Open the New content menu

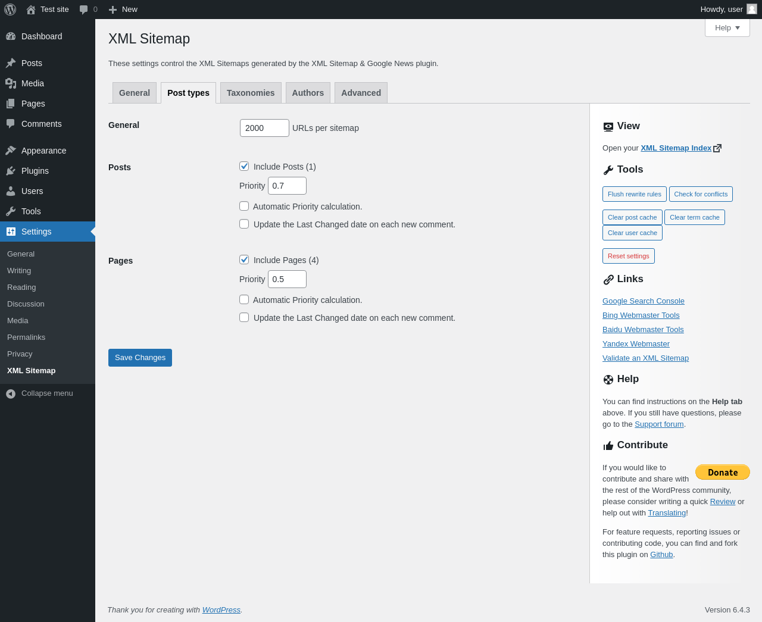(x=123, y=10)
